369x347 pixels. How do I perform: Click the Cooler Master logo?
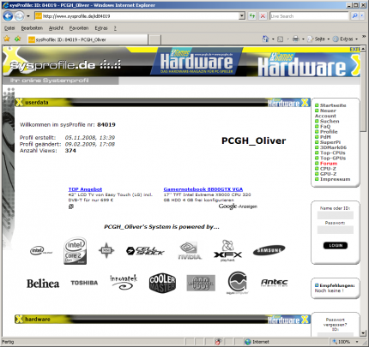tap(162, 283)
